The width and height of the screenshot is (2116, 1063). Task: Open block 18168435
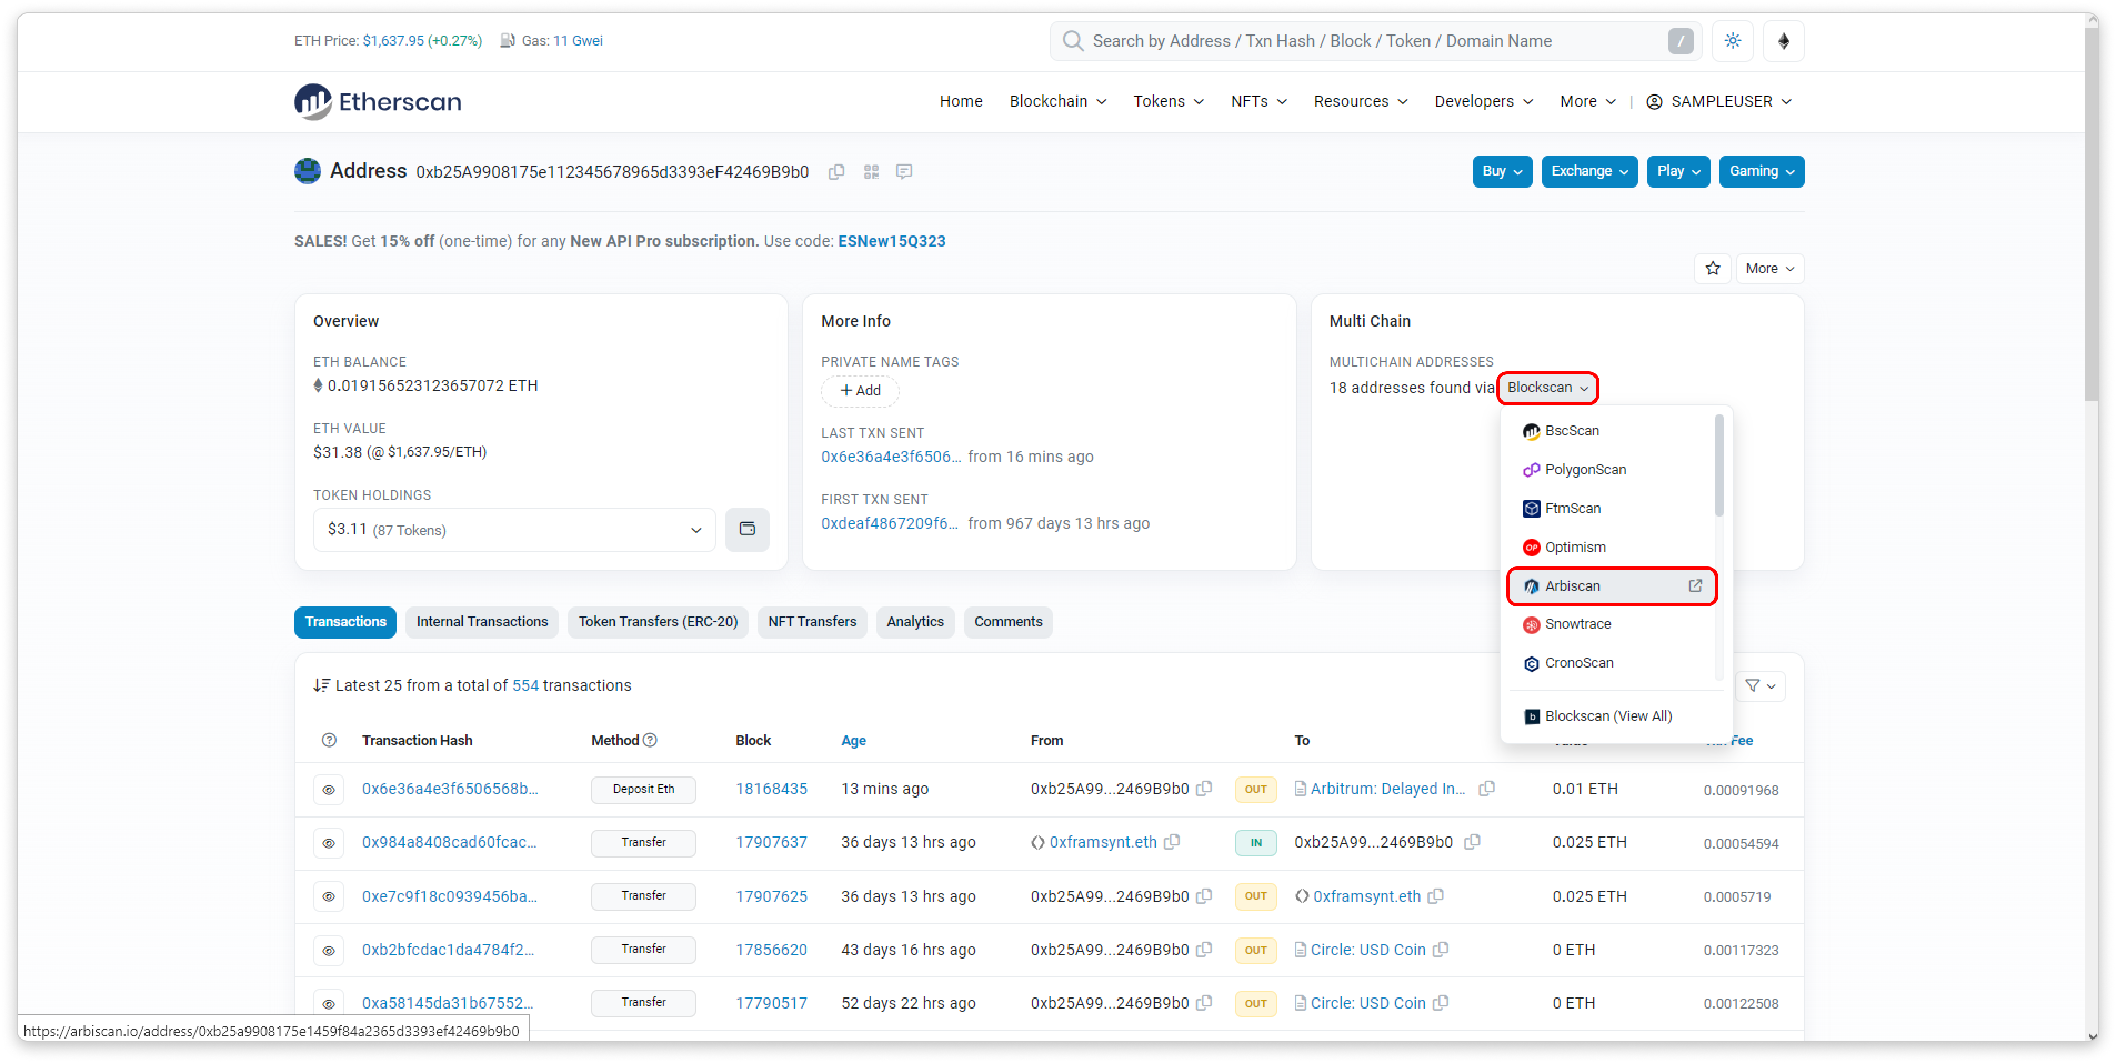770,789
